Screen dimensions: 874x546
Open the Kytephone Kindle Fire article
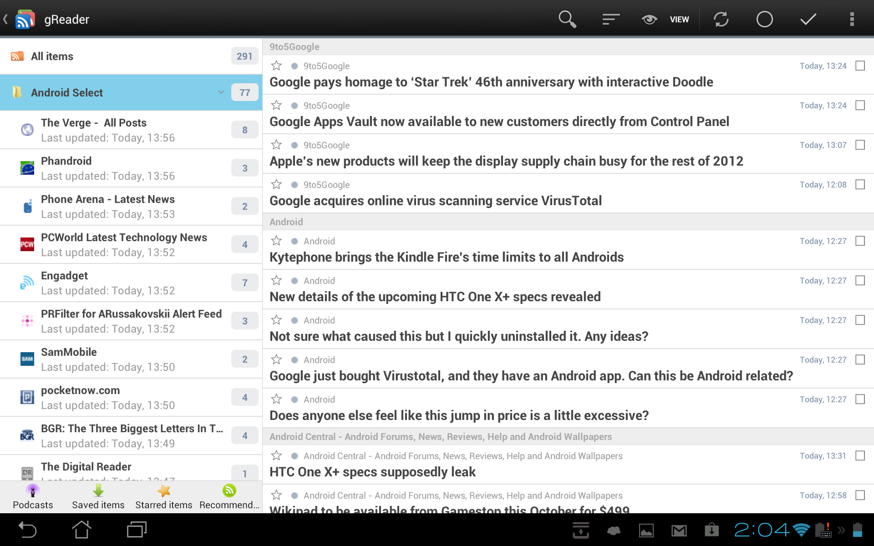(447, 257)
